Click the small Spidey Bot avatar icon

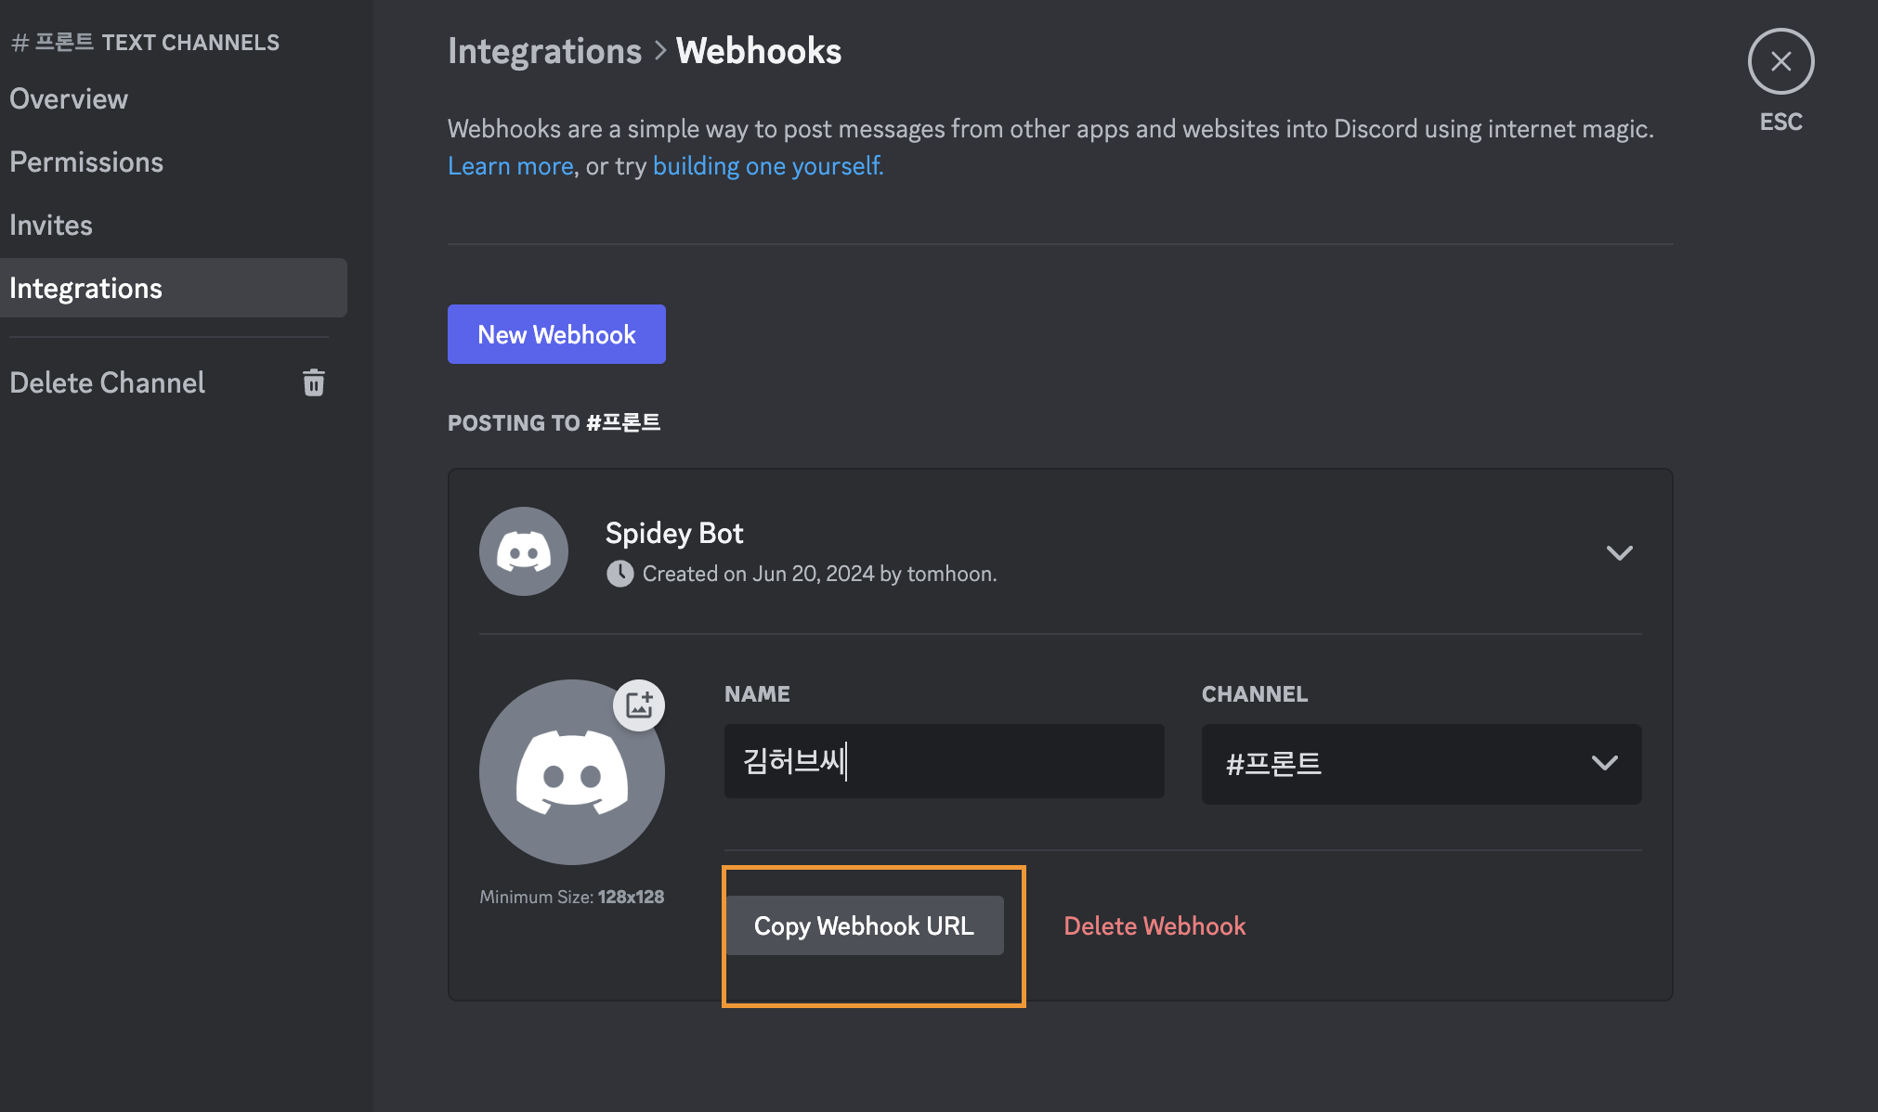coord(524,551)
